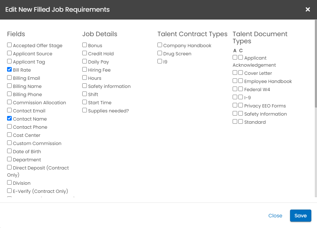The height and width of the screenshot is (228, 317).
Task: Enable Credit Hold in Job Details
Action: click(x=84, y=53)
